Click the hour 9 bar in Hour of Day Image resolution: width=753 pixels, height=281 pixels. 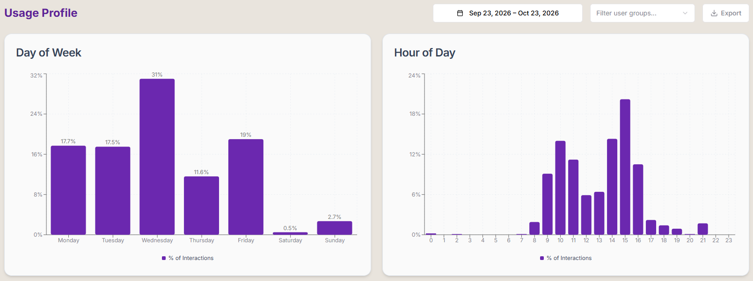548,204
